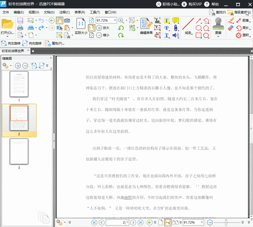Click the 缩小 zoom out button

tap(103, 35)
